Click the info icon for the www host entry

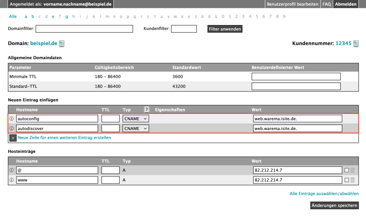(x=11, y=180)
